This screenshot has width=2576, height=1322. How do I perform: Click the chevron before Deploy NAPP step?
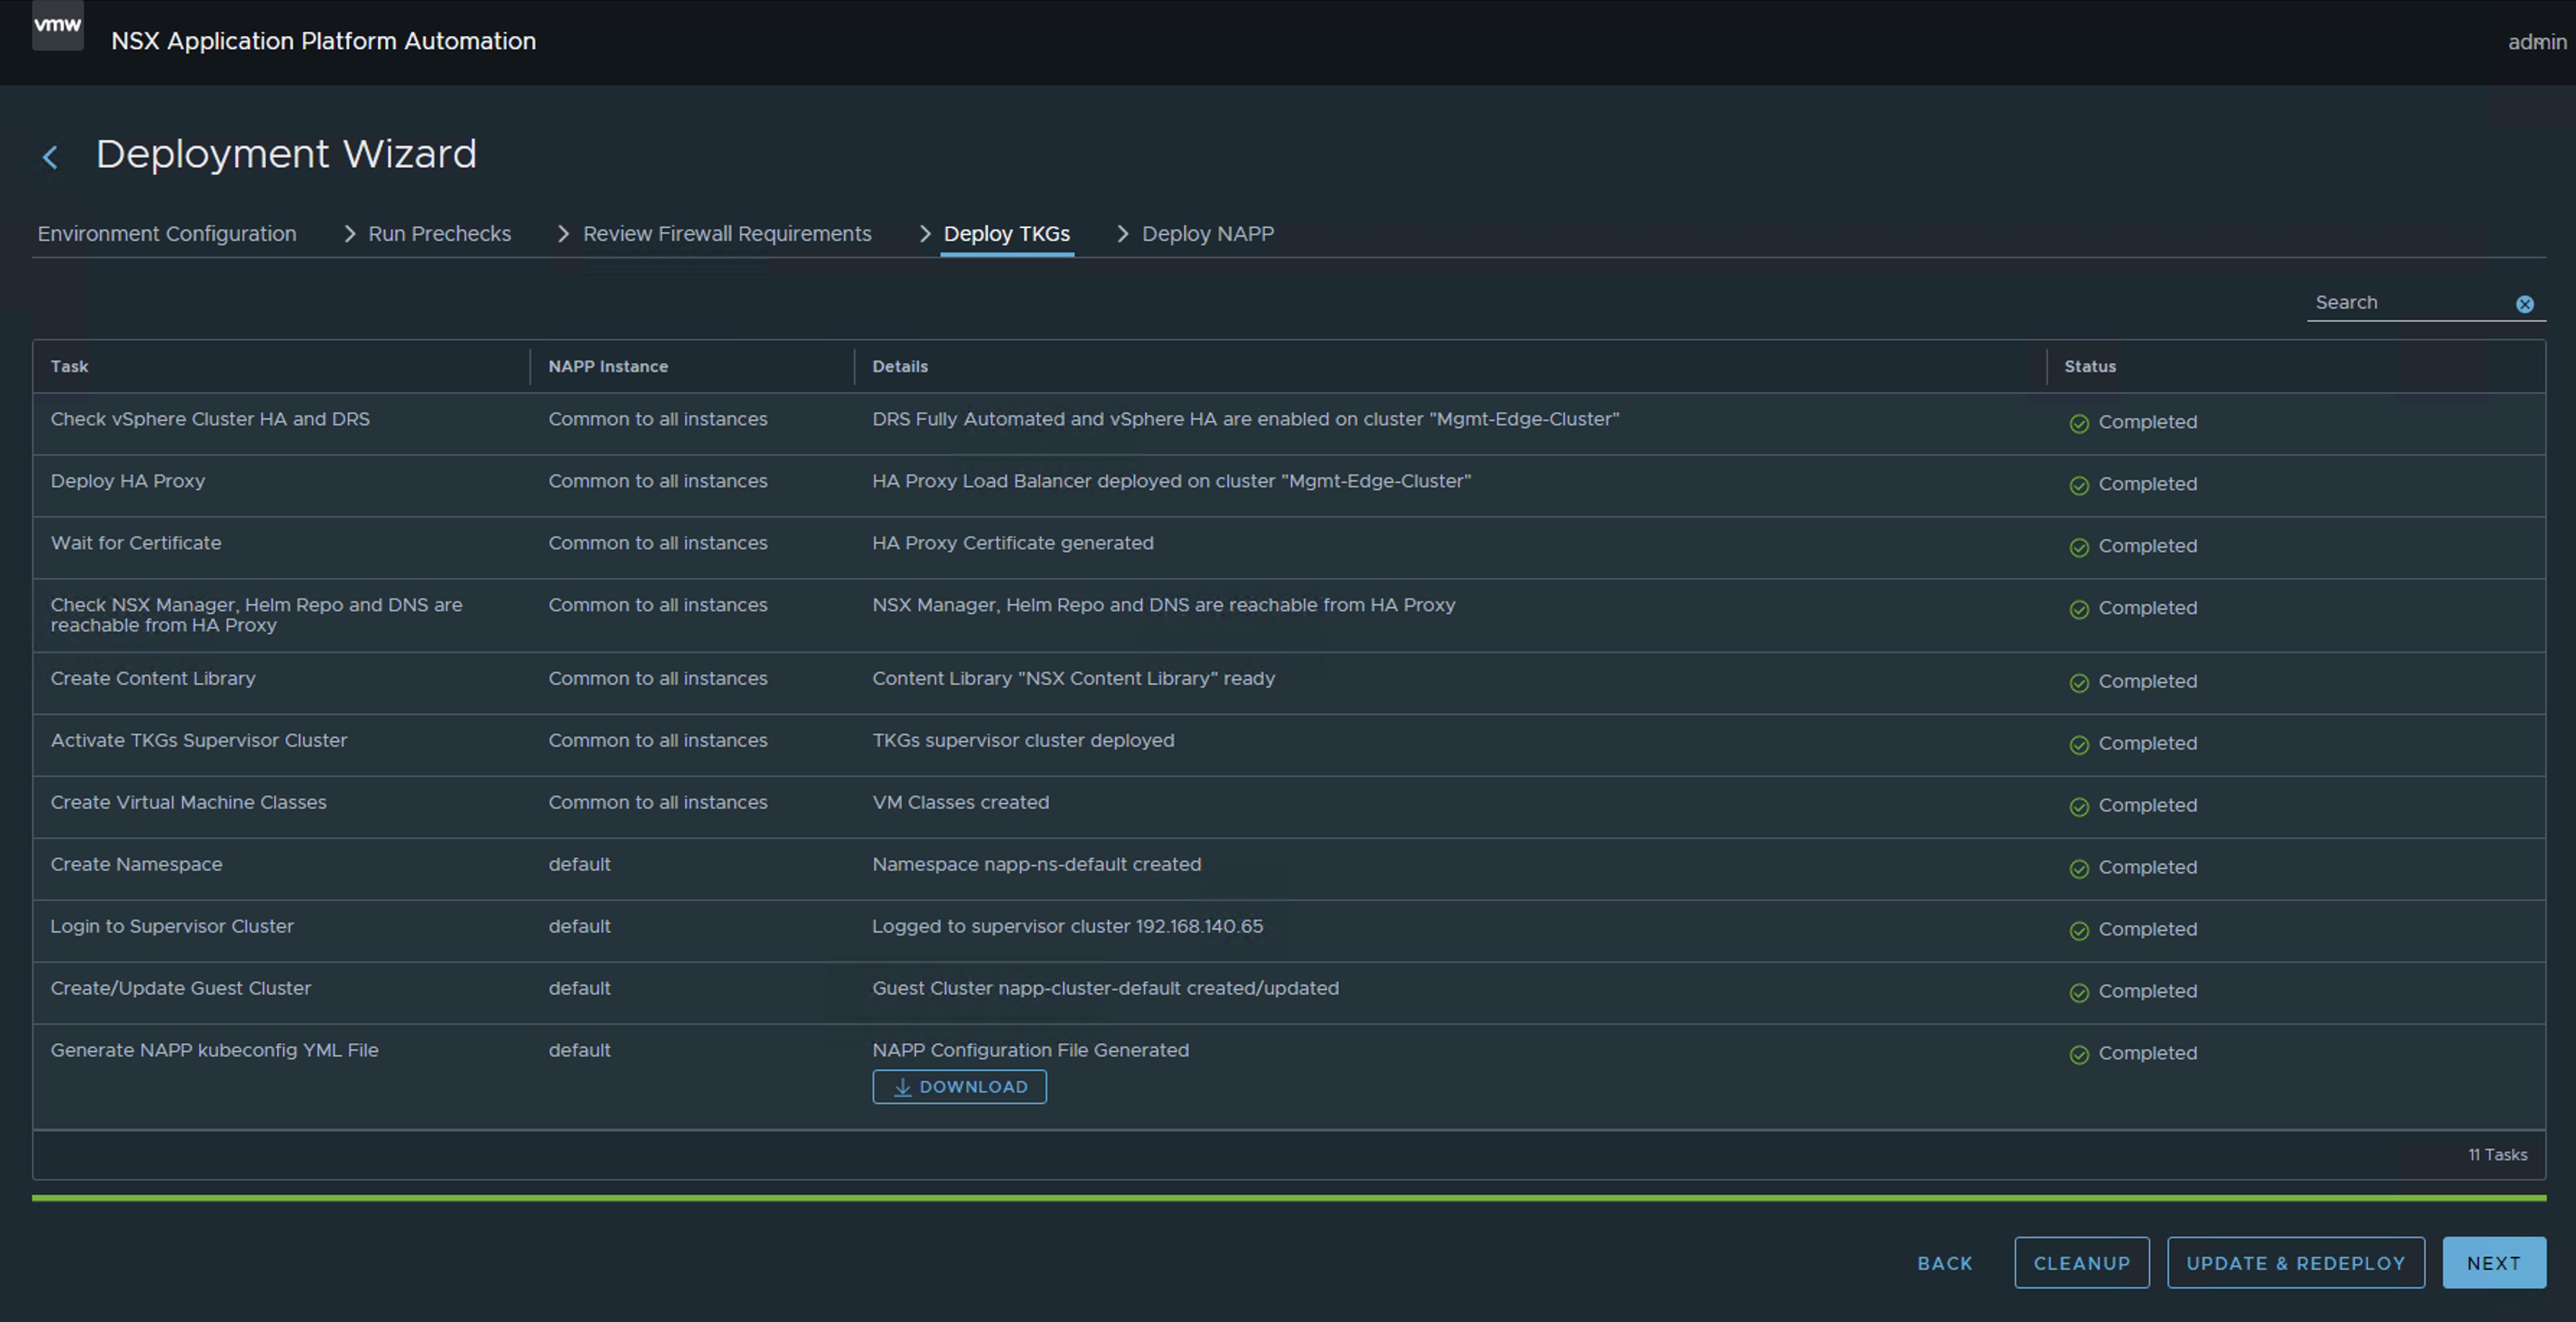click(x=1122, y=234)
